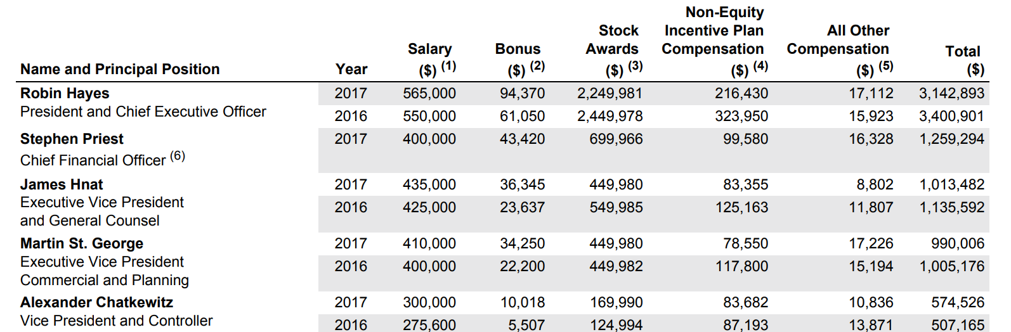The height and width of the screenshot is (332, 1011).
Task: Click Robin Hayes' 2017 total 3,142,893
Action: [951, 94]
